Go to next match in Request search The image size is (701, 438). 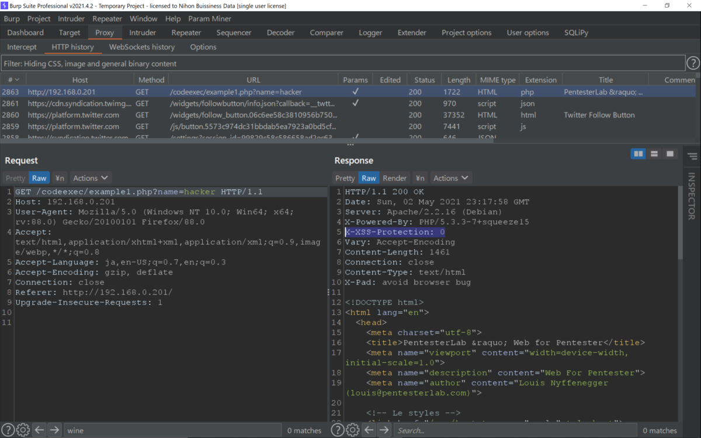[x=54, y=430]
